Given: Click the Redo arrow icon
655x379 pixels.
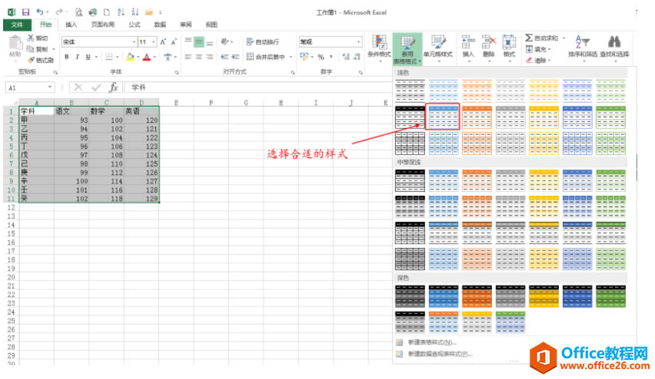Looking at the screenshot, I should pyautogui.click(x=59, y=12).
